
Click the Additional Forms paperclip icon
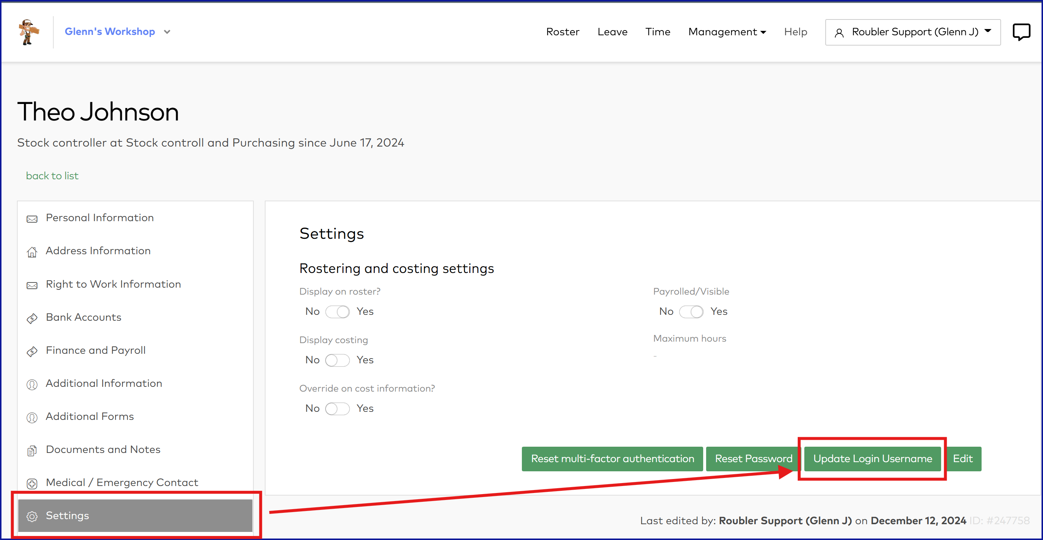pyautogui.click(x=32, y=417)
